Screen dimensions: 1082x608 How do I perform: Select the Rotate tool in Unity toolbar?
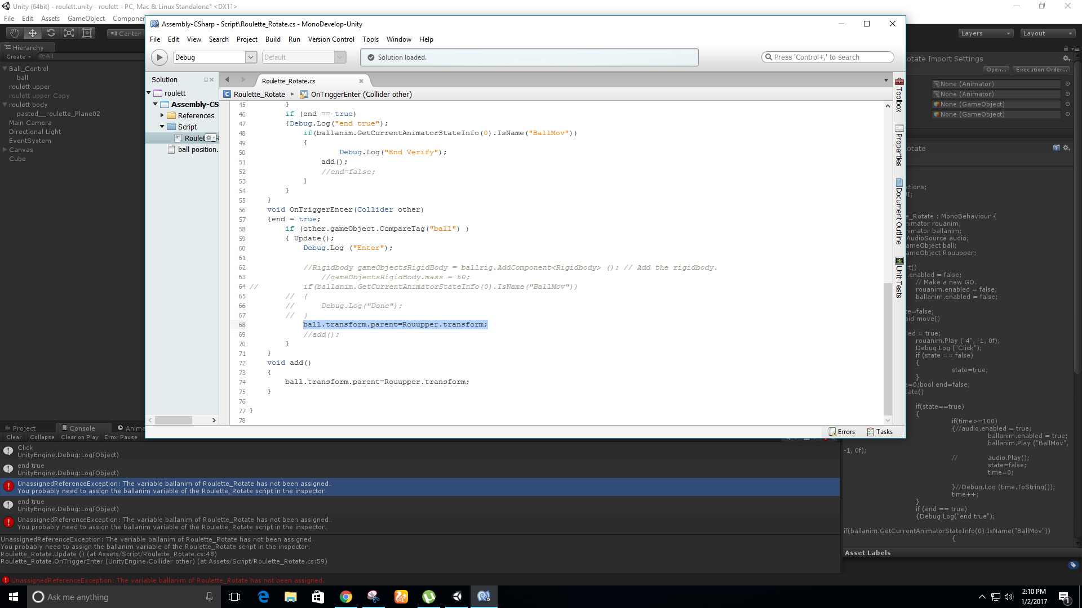click(51, 33)
